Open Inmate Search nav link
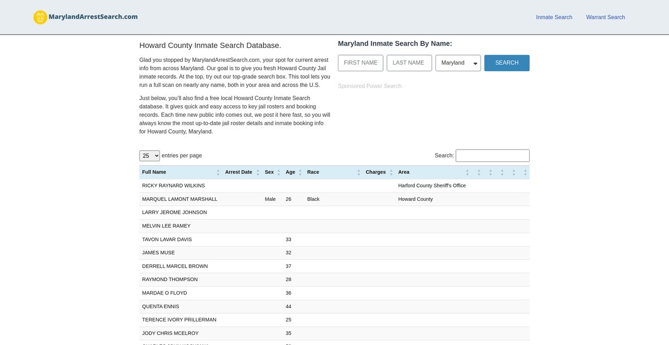 pos(554,17)
